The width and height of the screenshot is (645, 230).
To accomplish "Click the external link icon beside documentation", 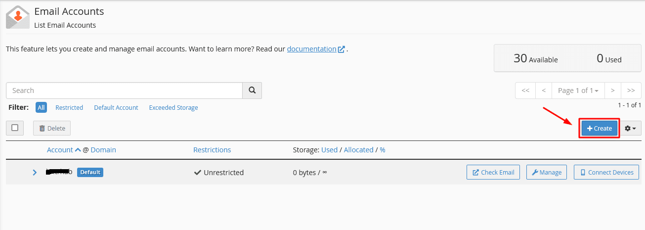I will [342, 49].
